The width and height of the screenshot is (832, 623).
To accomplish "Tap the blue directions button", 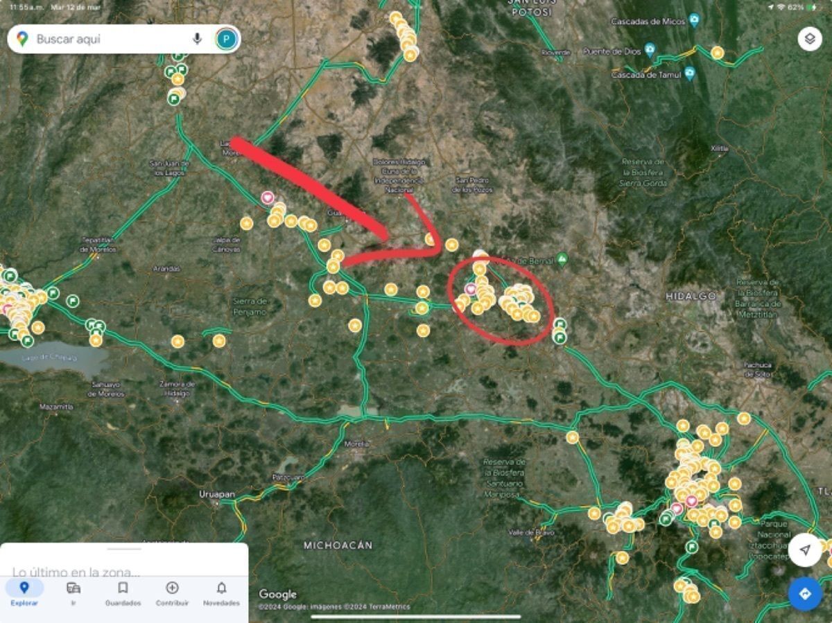I will pos(804,594).
